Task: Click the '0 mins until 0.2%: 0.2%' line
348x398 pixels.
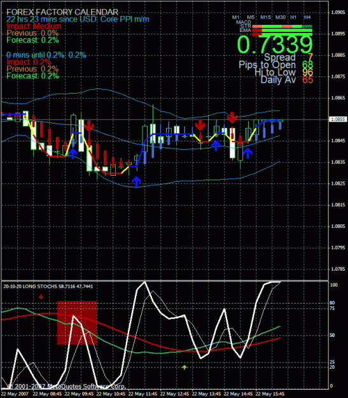Action: (x=46, y=55)
